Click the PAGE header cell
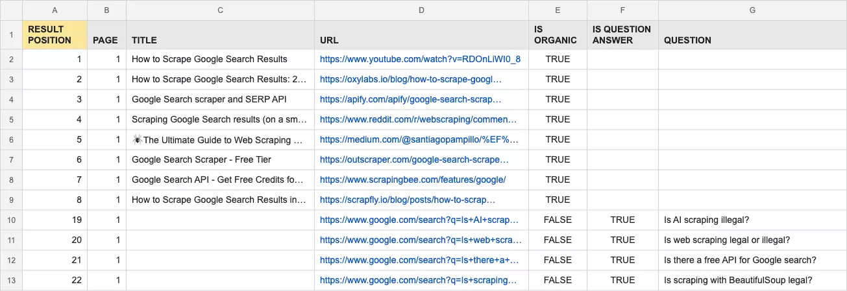 coord(106,34)
